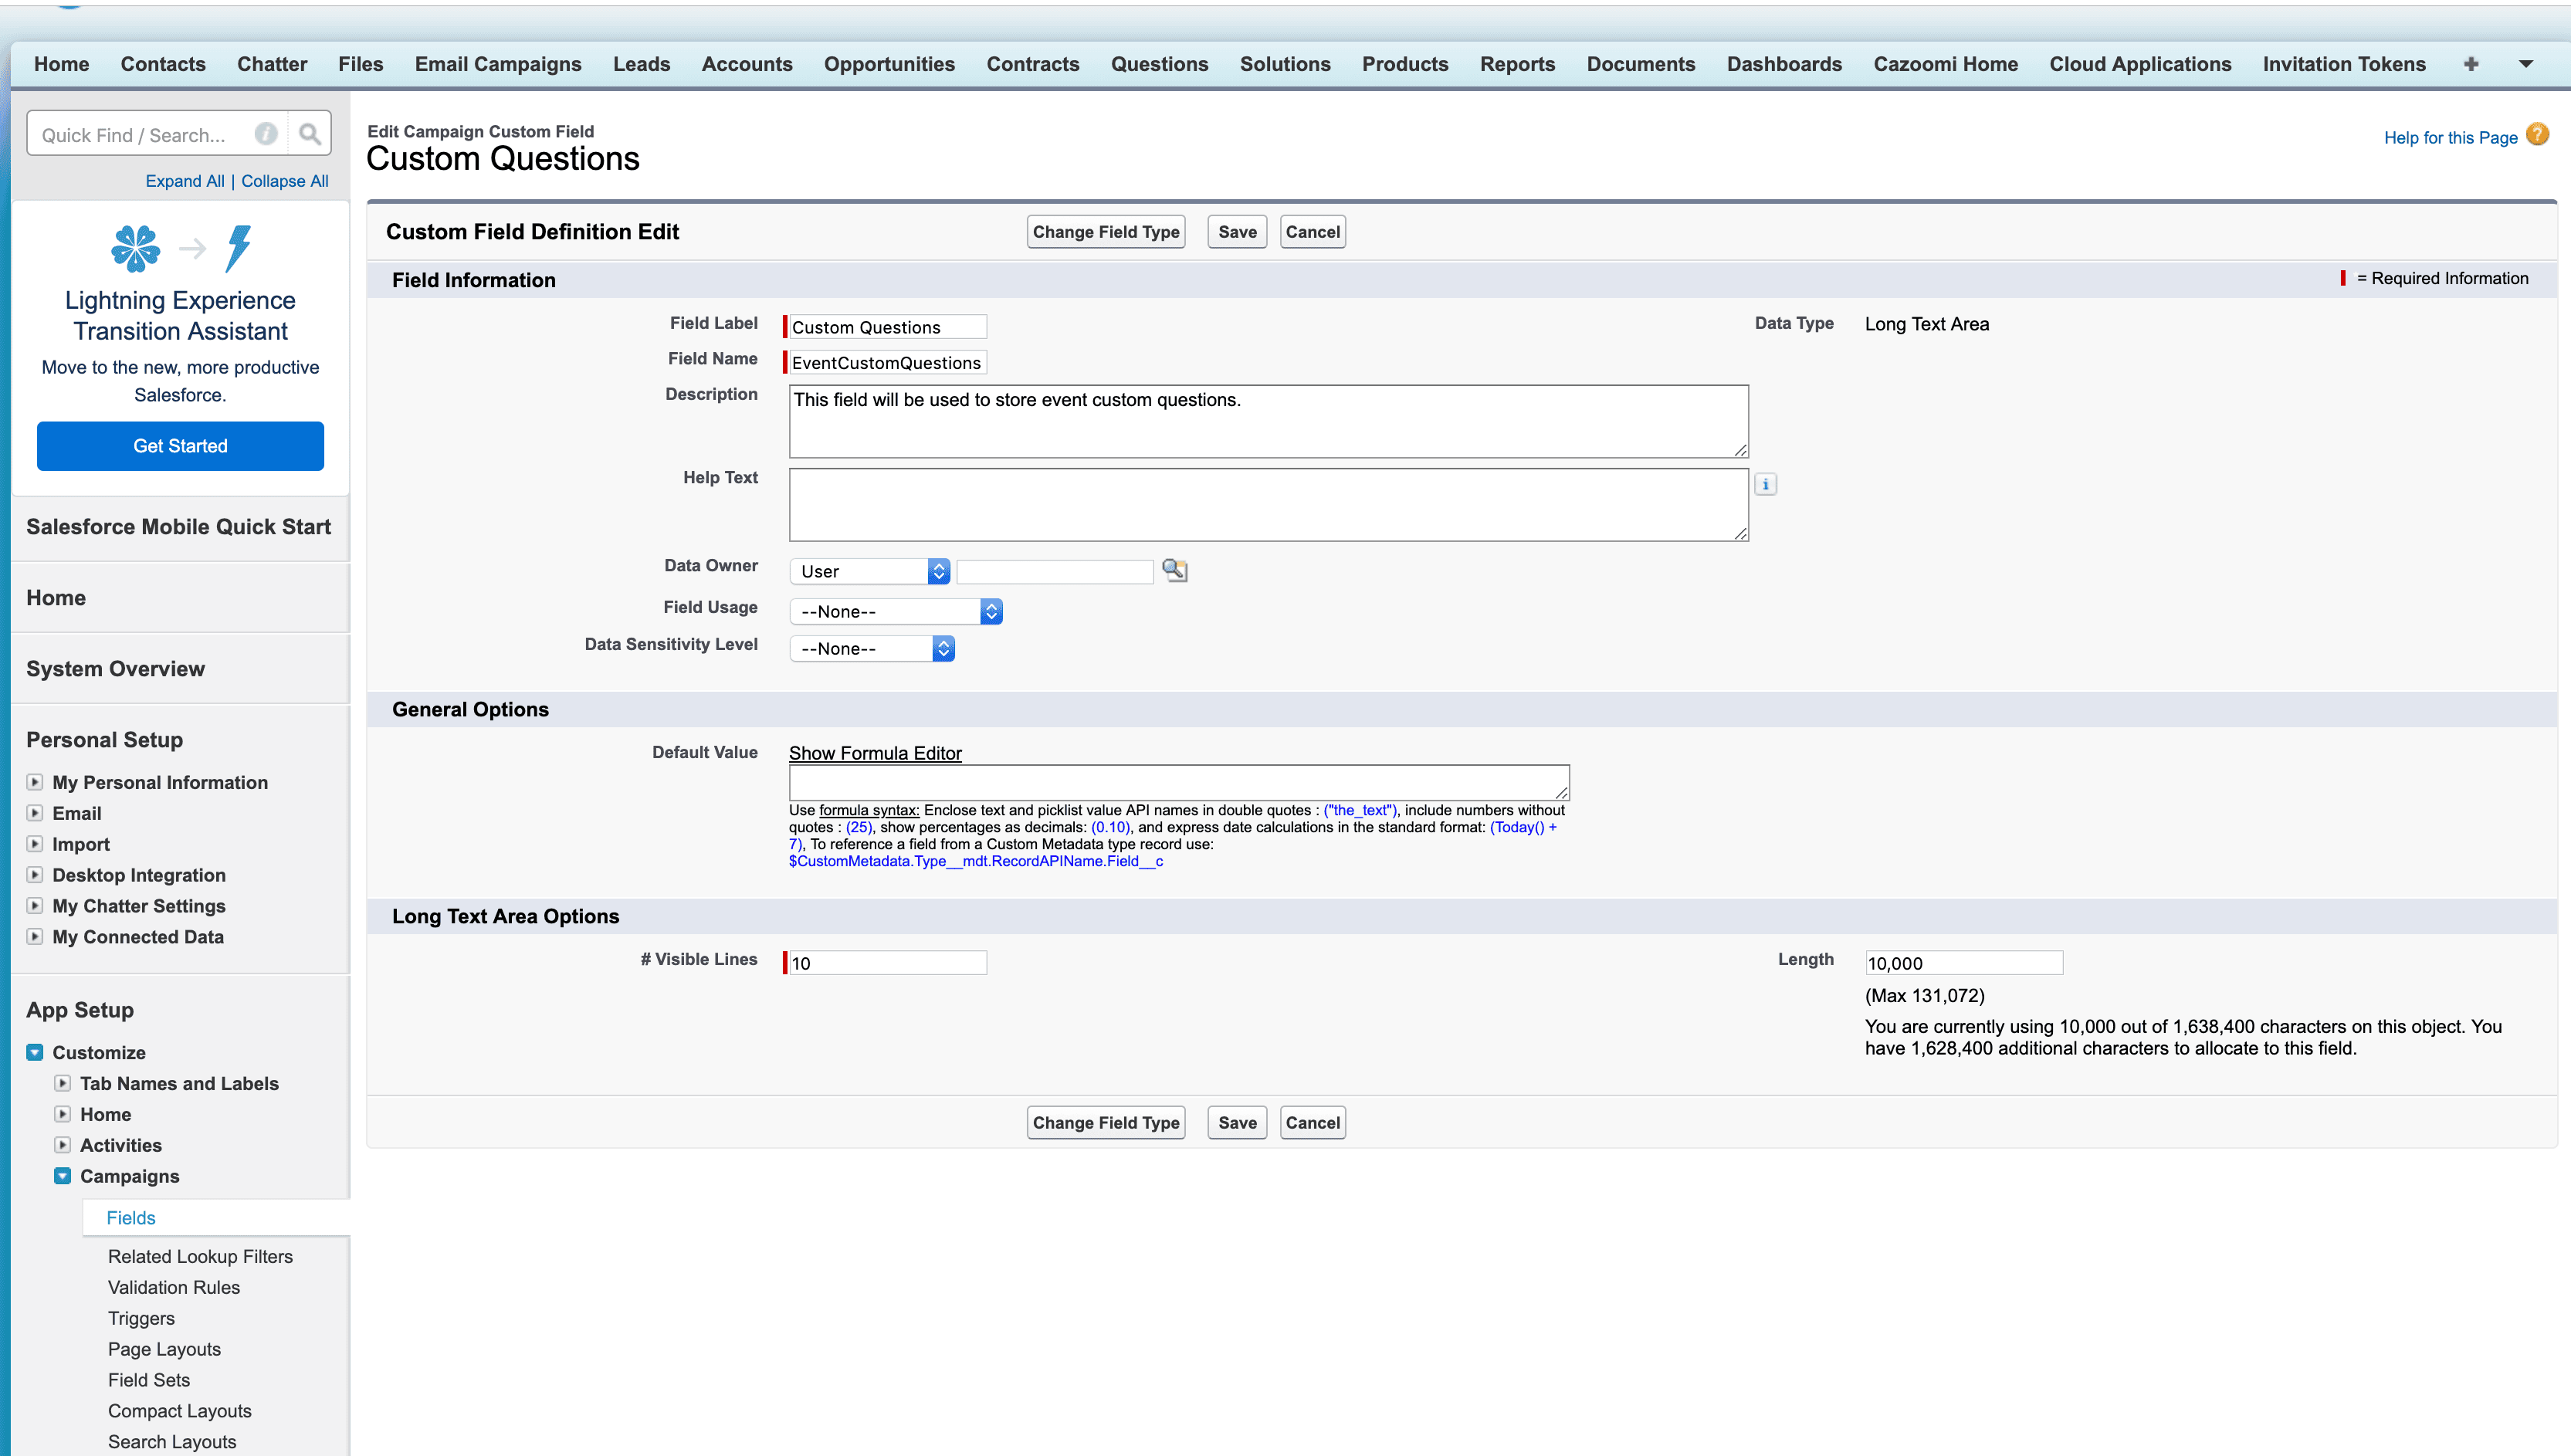The width and height of the screenshot is (2571, 1456).
Task: Open the Contacts tab
Action: pos(163,64)
